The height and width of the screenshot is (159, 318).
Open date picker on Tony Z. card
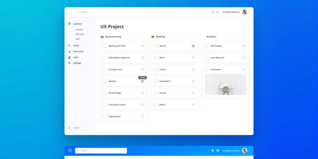193,70
